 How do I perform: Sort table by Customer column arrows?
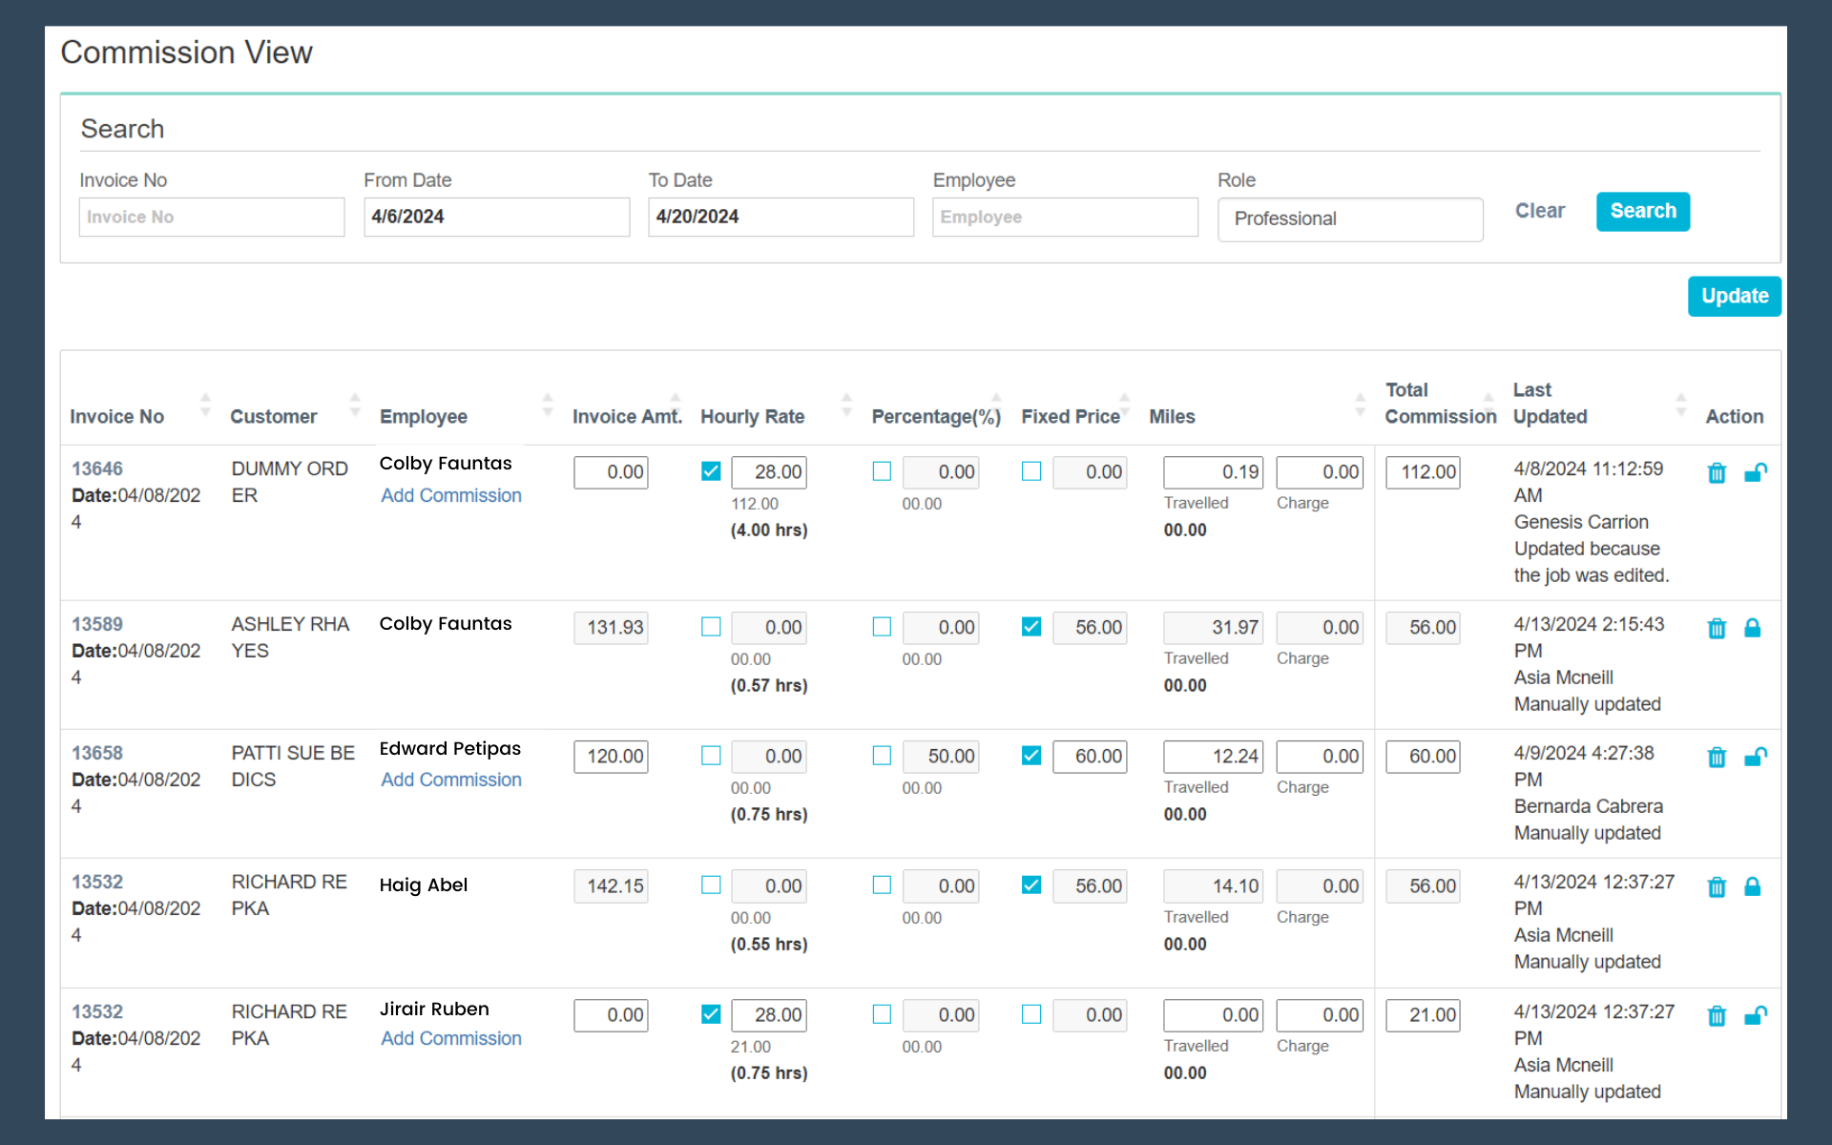click(x=355, y=405)
